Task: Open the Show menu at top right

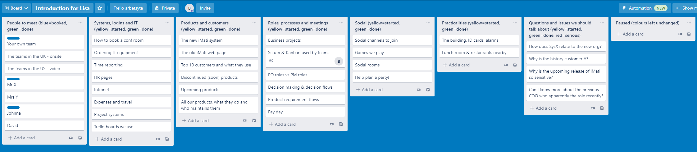Action: [685, 8]
